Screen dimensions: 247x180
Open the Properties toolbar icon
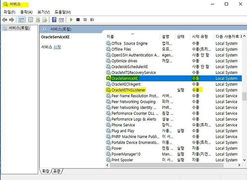pos(31,20)
